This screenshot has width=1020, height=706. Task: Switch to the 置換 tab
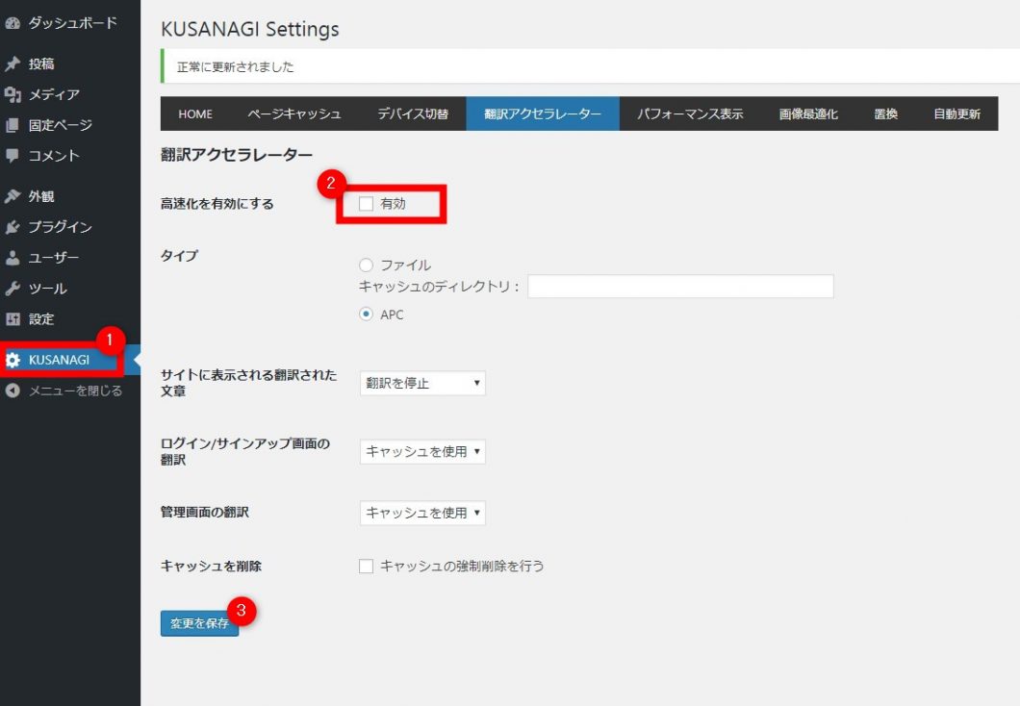coord(886,113)
